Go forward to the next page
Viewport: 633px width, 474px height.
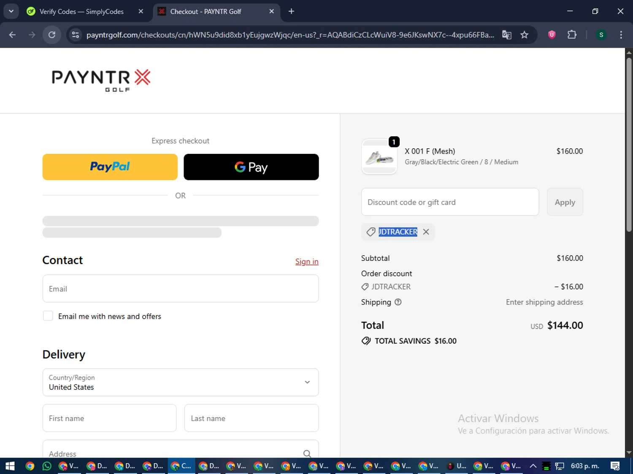(x=32, y=35)
